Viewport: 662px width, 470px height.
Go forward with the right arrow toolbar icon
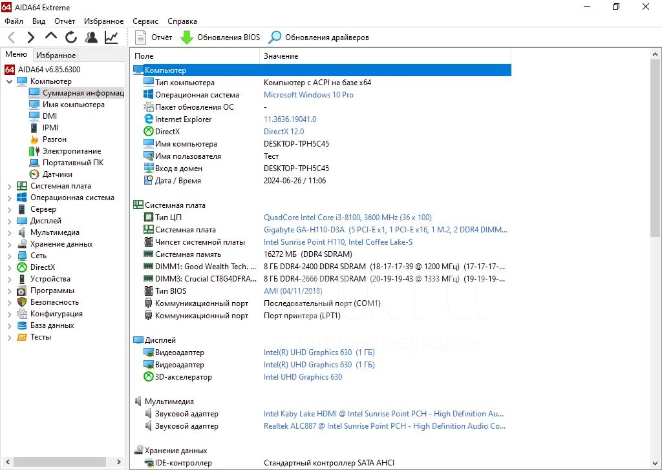[30, 37]
